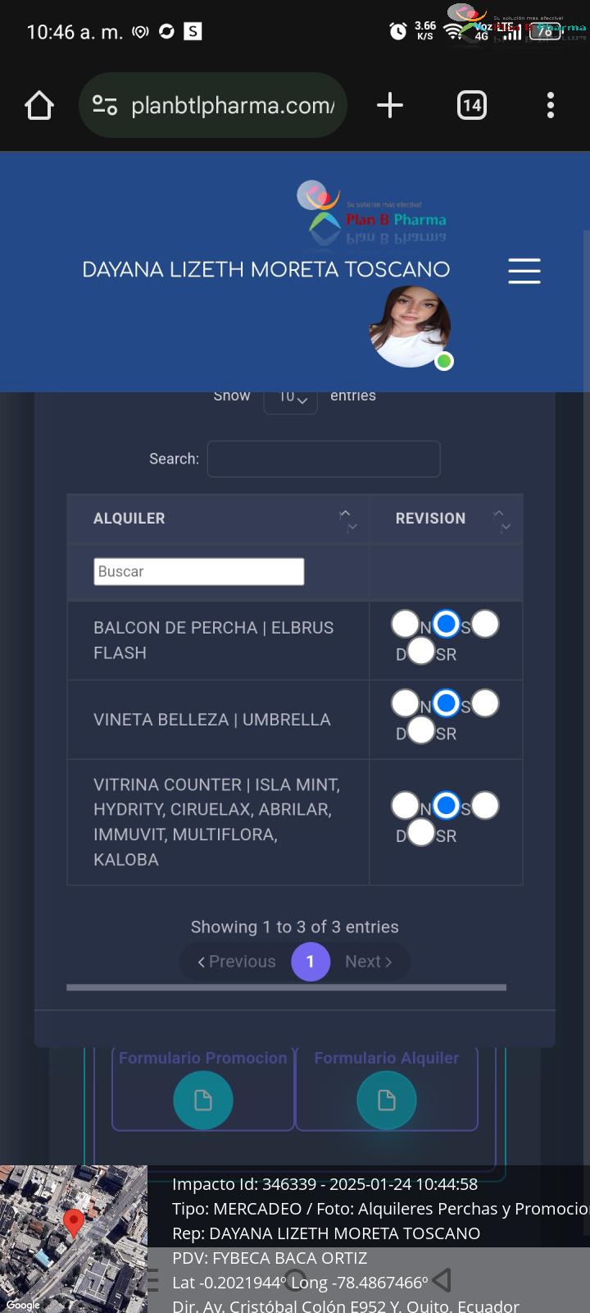The height and width of the screenshot is (1313, 590).
Task: Click the horizontal table scrollbar
Action: click(286, 987)
